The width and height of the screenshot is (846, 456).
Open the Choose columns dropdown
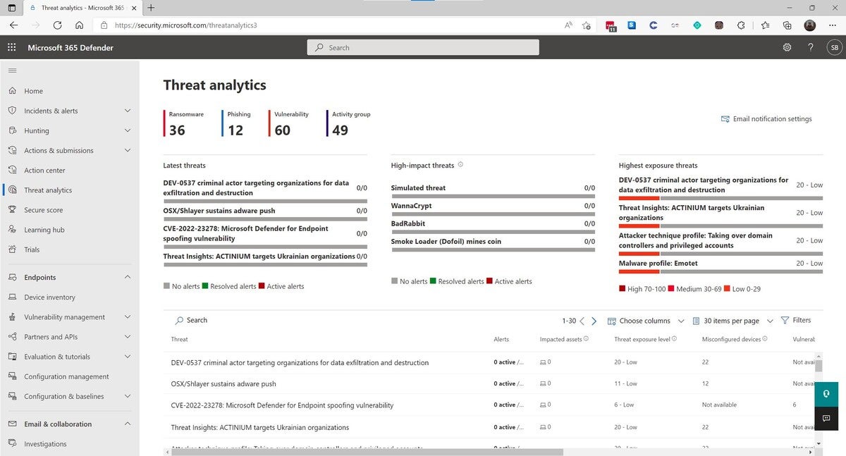(646, 321)
